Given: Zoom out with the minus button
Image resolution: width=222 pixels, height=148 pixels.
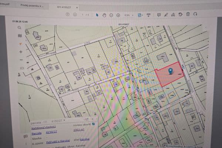Looking at the screenshot, I should 111,15.
